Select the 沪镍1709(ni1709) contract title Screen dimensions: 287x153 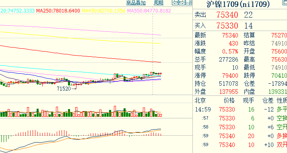click(x=238, y=4)
